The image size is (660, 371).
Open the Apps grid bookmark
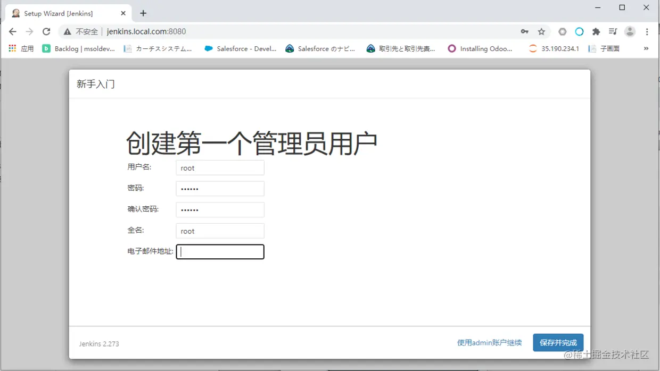[21, 48]
